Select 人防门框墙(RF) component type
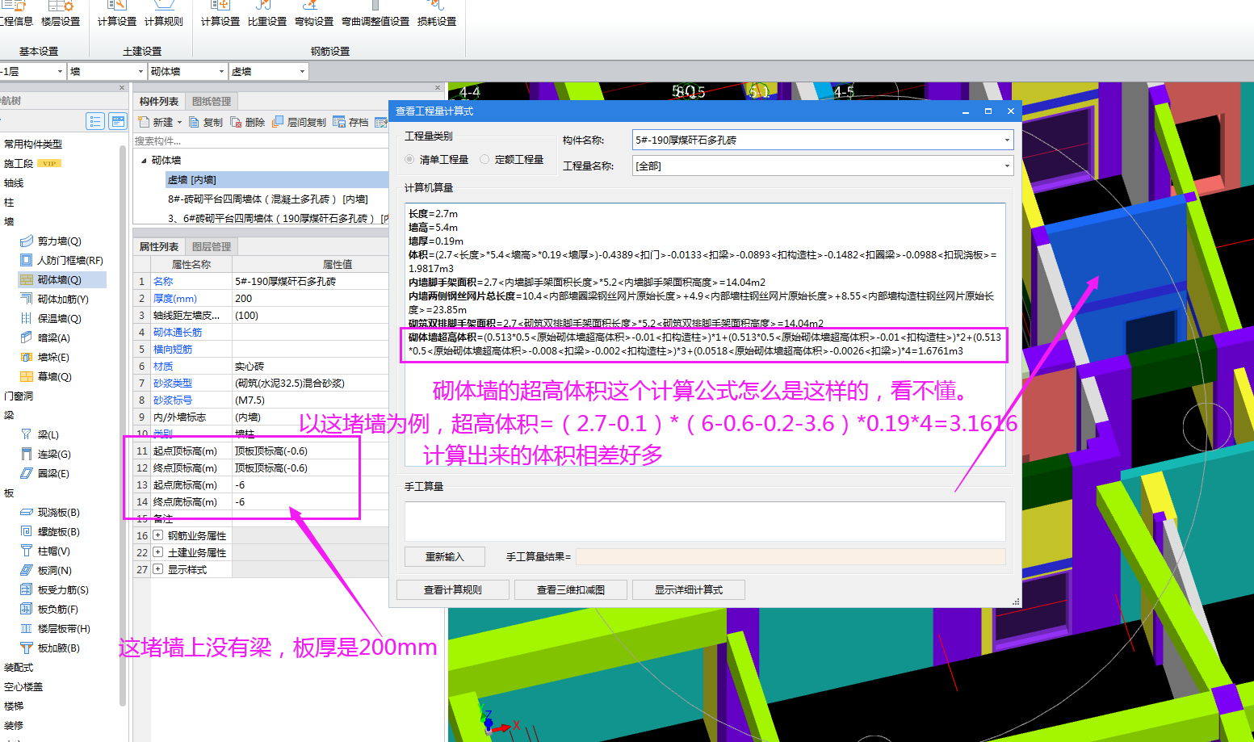The image size is (1254, 742). 61,260
